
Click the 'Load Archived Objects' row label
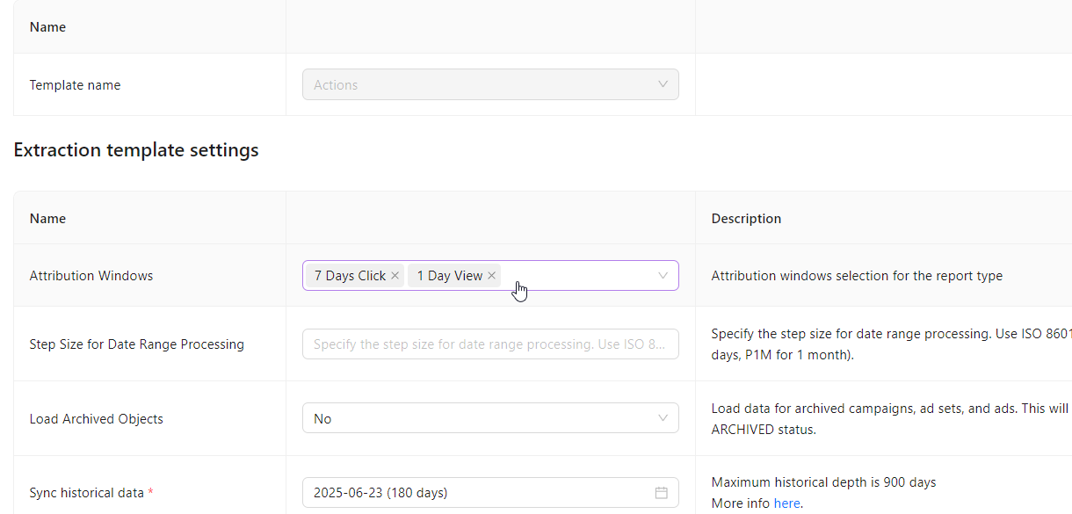(97, 419)
